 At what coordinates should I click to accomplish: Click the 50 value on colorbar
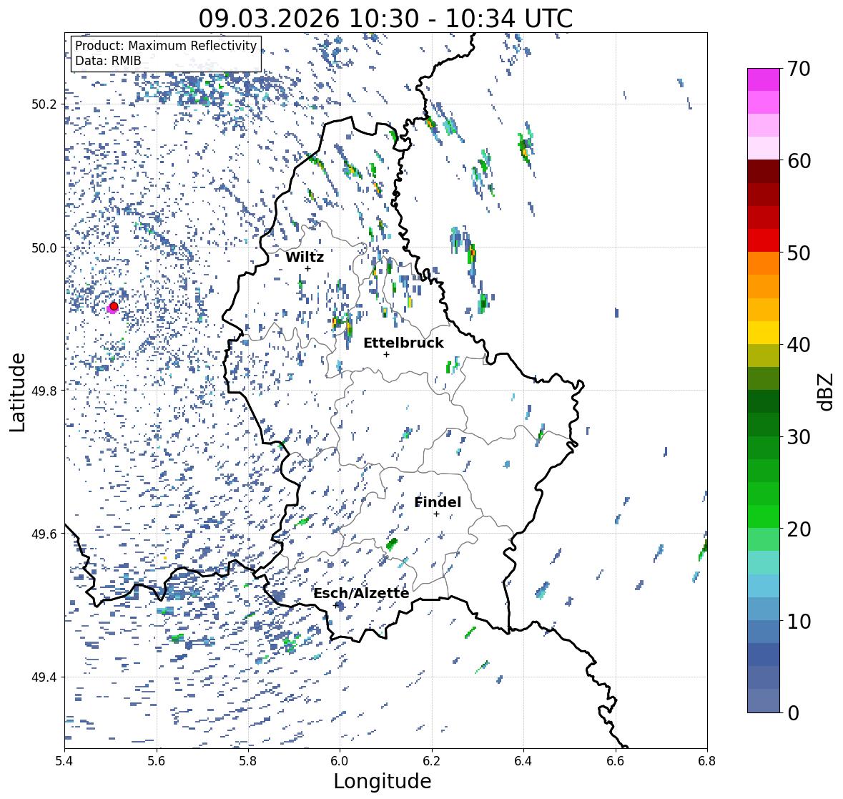799,253
